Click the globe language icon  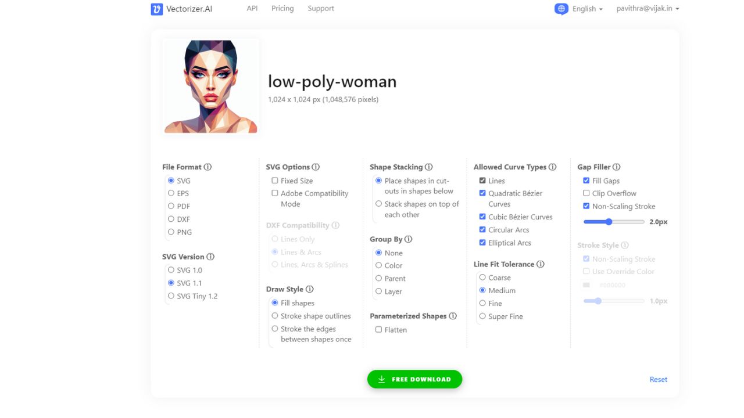pos(561,9)
